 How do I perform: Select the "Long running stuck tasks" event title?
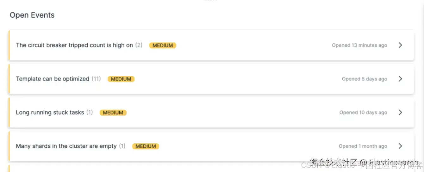pyautogui.click(x=50, y=112)
